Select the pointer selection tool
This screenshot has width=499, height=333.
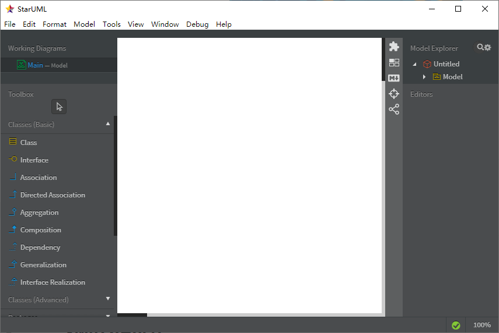click(x=59, y=107)
